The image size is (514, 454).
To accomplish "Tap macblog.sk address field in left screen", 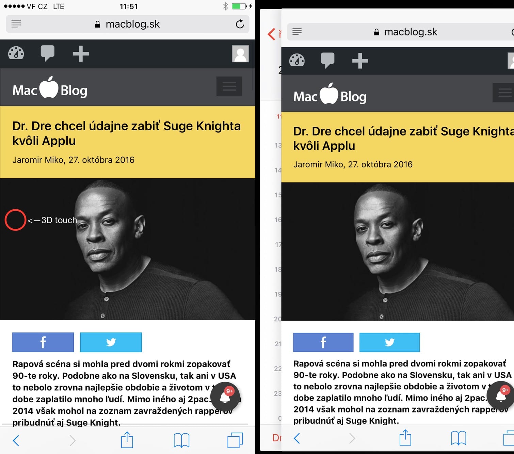I will tap(128, 24).
